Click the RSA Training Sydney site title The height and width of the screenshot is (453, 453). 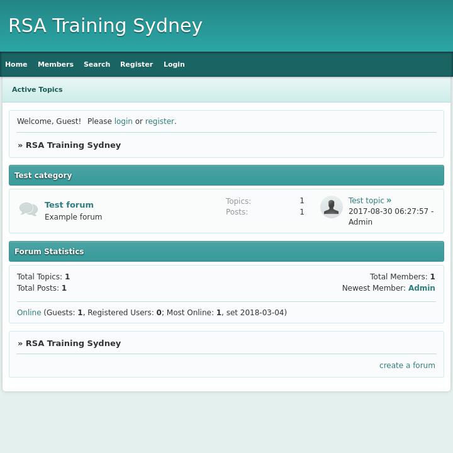(105, 26)
